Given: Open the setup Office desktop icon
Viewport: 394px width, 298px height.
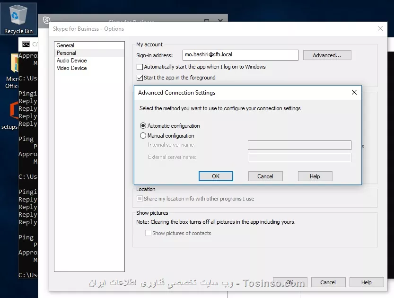Looking at the screenshot, I should click(10, 115).
